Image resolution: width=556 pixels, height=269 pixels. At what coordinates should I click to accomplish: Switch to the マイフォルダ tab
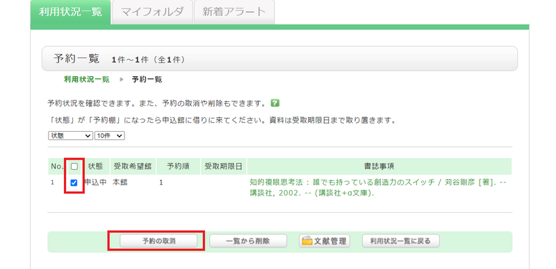(152, 12)
